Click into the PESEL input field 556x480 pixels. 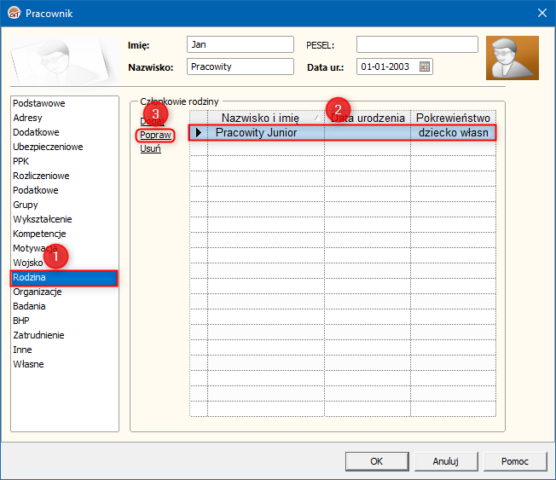pos(417,44)
